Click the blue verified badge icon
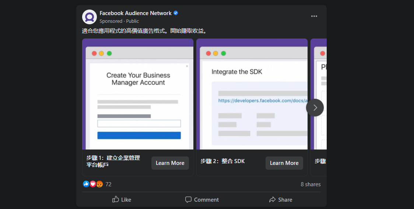The height and width of the screenshot is (209, 414). coord(176,13)
